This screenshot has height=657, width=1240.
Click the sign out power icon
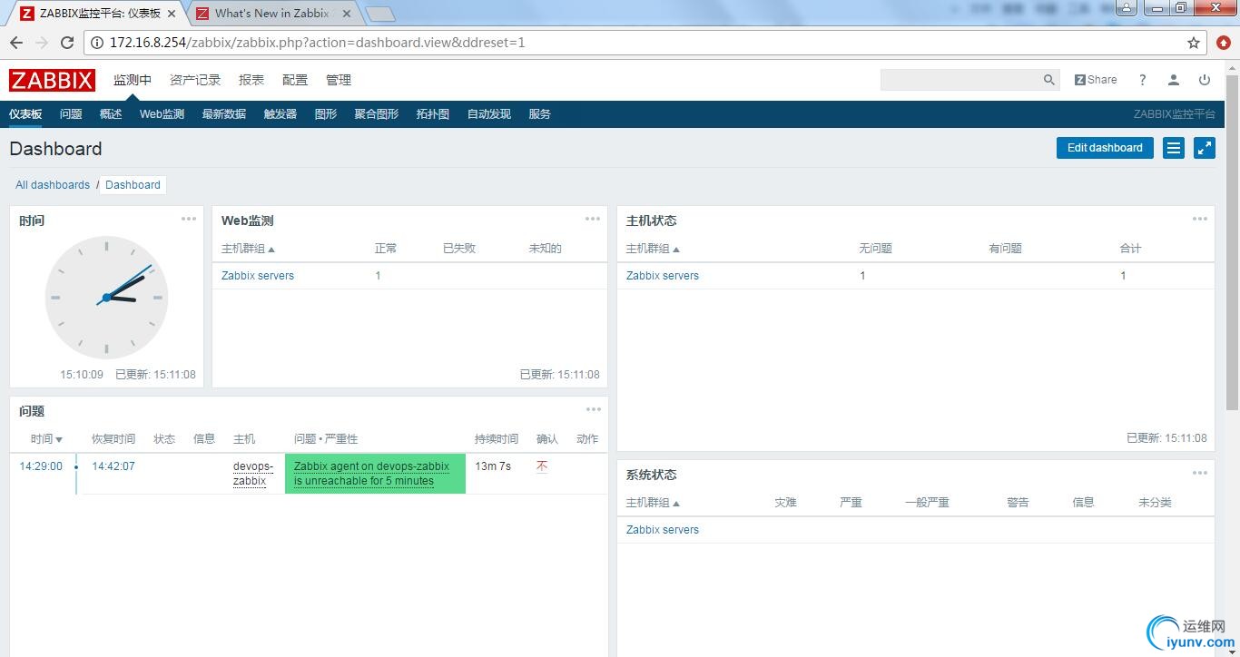tap(1205, 80)
